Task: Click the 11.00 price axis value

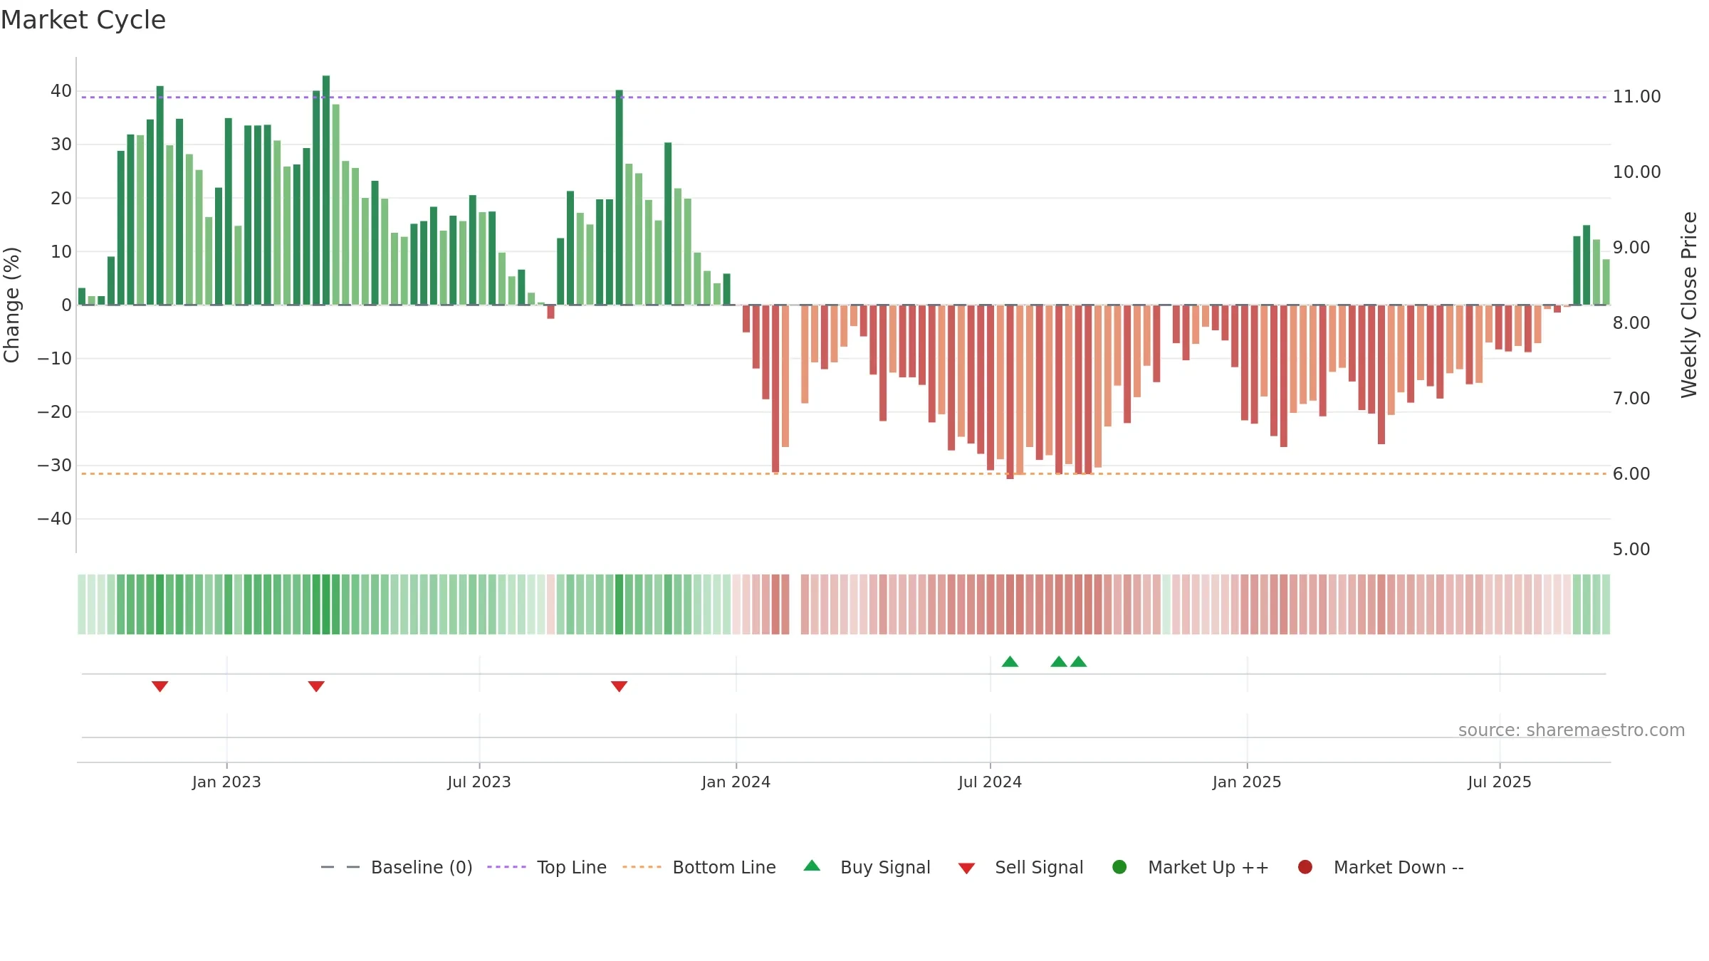Action: tap(1636, 97)
